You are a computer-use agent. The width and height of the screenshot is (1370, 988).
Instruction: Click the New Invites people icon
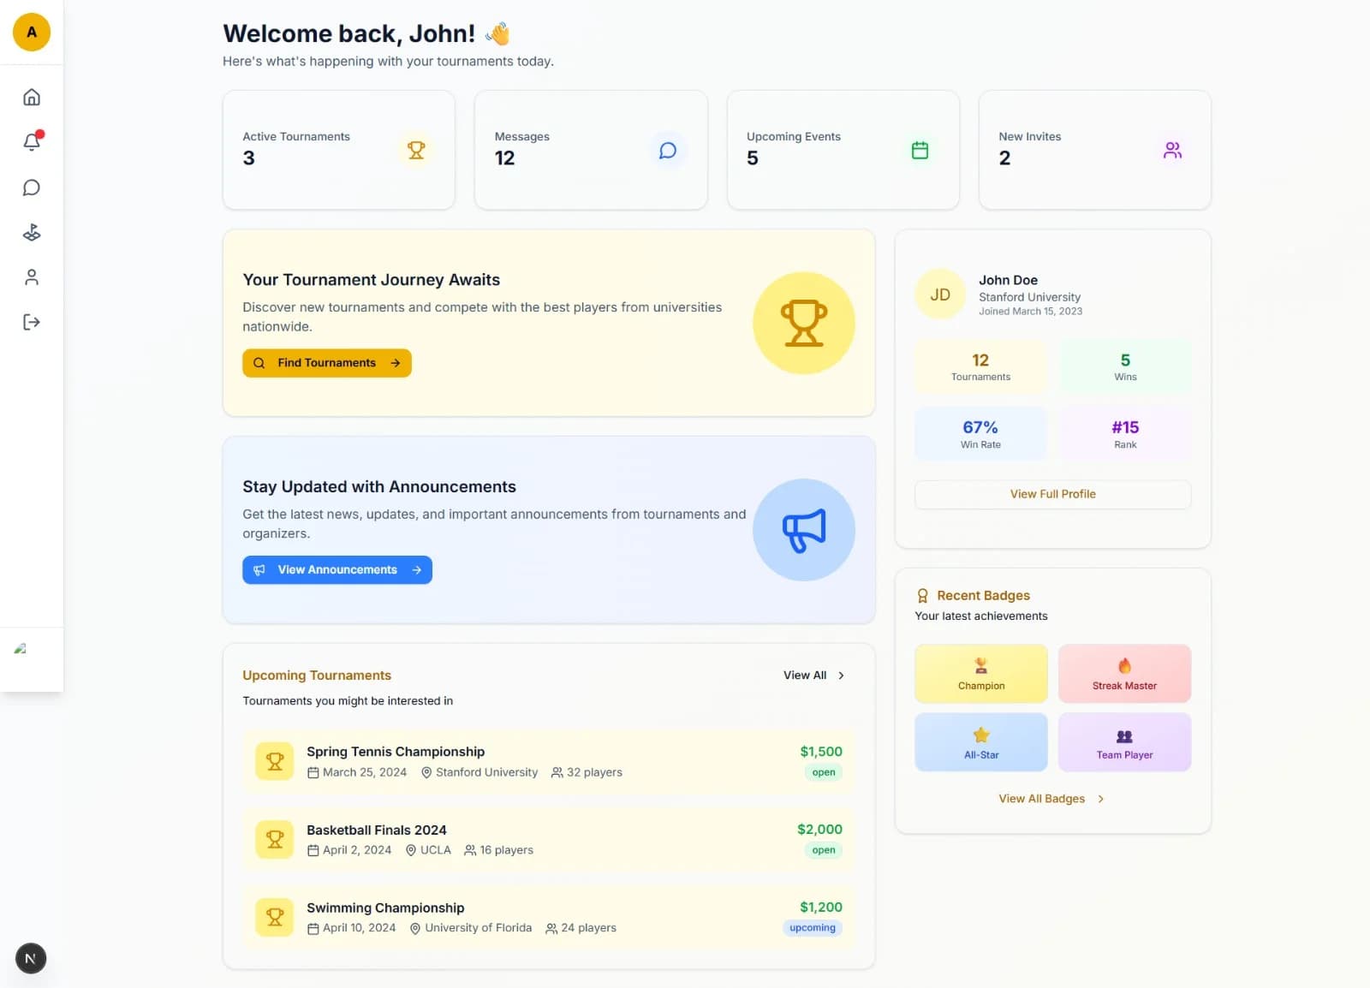point(1172,151)
